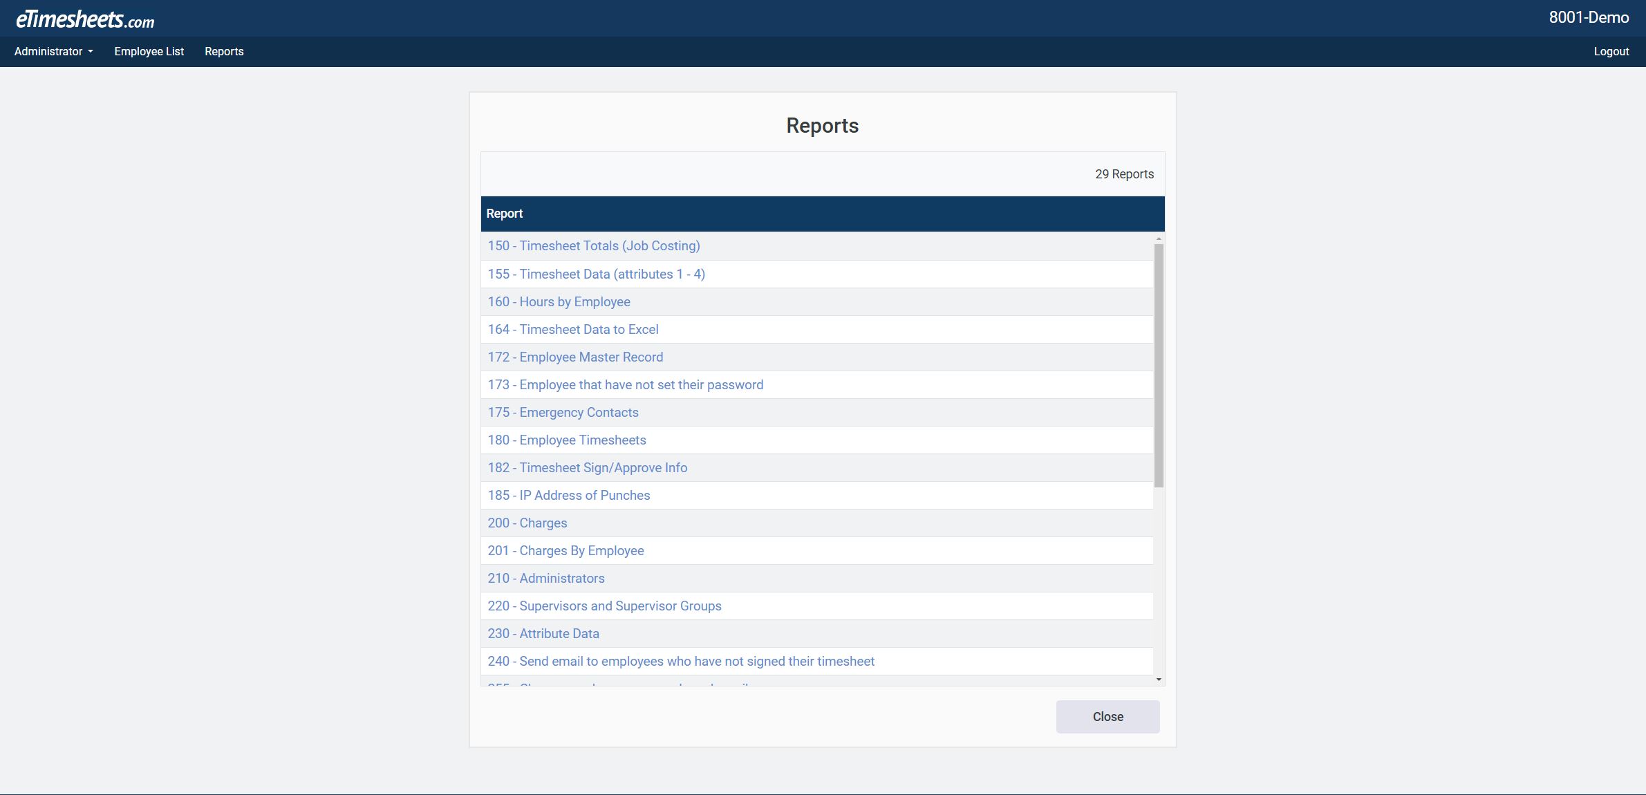Click the report list scrollbar thumb

tap(1159, 365)
